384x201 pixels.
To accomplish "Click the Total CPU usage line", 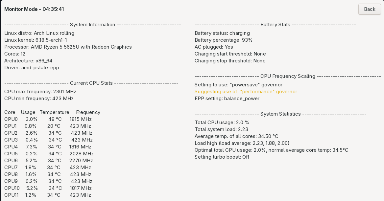I will coord(222,123).
